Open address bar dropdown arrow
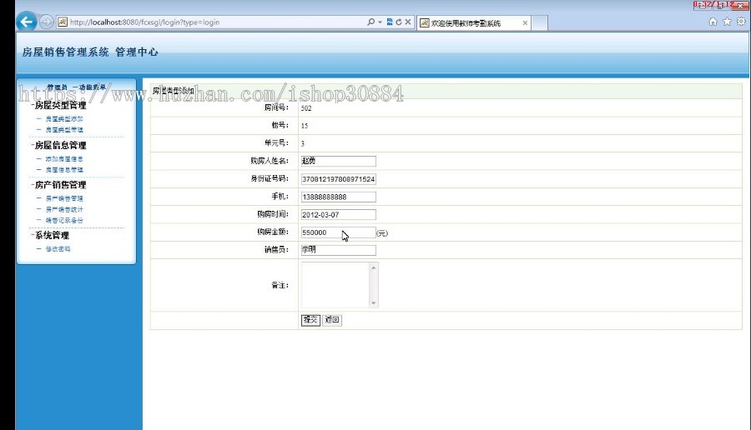The height and width of the screenshot is (430, 751). 380,22
